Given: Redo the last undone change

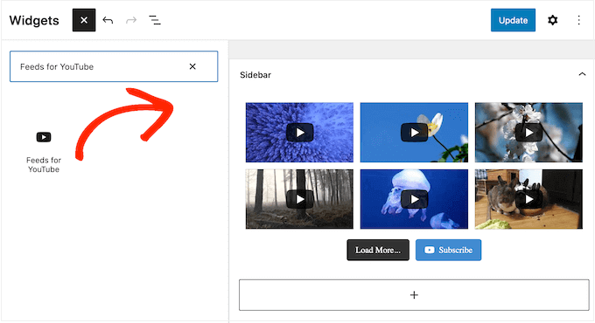Looking at the screenshot, I should (x=131, y=20).
